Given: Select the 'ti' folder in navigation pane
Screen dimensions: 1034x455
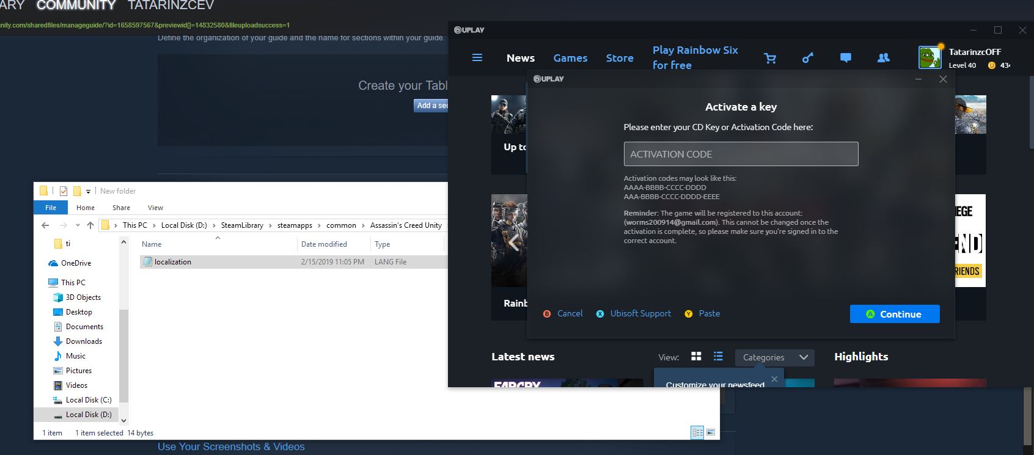Looking at the screenshot, I should tap(62, 244).
